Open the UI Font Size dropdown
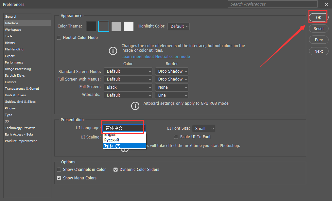 click(x=203, y=128)
